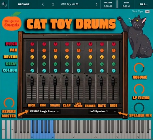Click the SNARE channel fader

55,82
